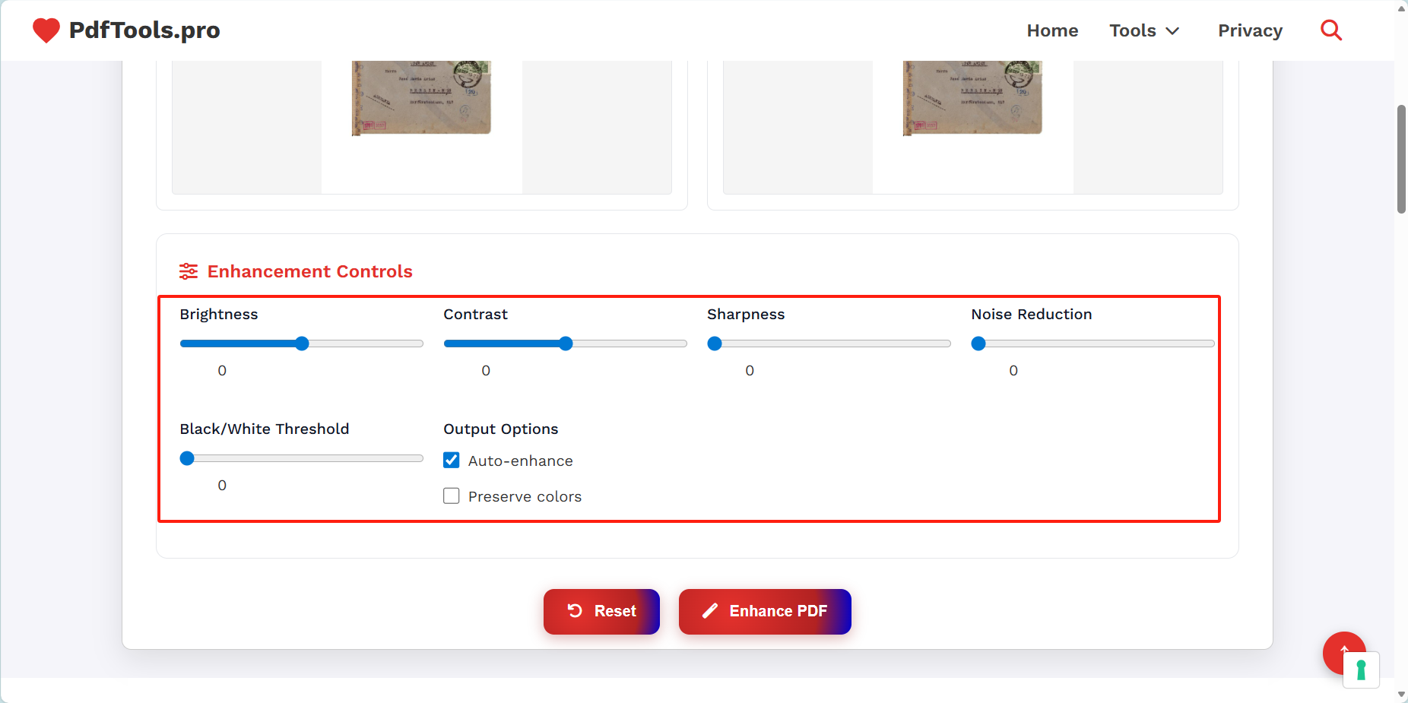Click the Enhancement Controls sliders icon
This screenshot has width=1408, height=703.
[x=189, y=271]
